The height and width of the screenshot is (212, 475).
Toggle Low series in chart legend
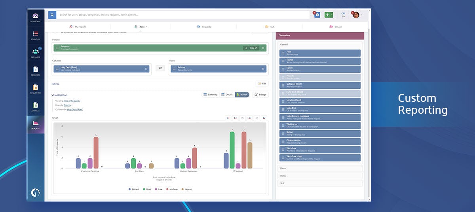pos(159,189)
